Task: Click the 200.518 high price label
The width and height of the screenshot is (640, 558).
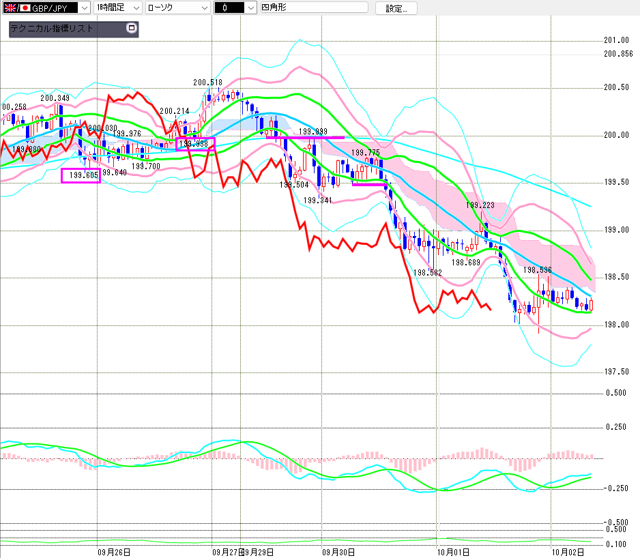Action: [x=207, y=83]
